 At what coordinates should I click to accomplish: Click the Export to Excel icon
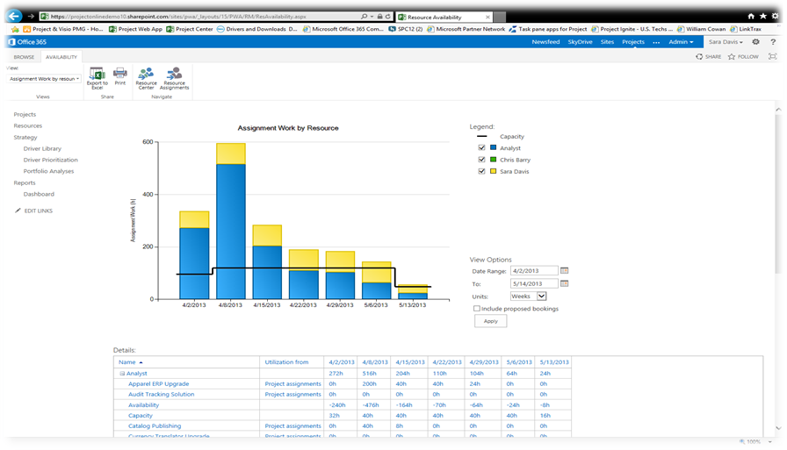(x=97, y=75)
